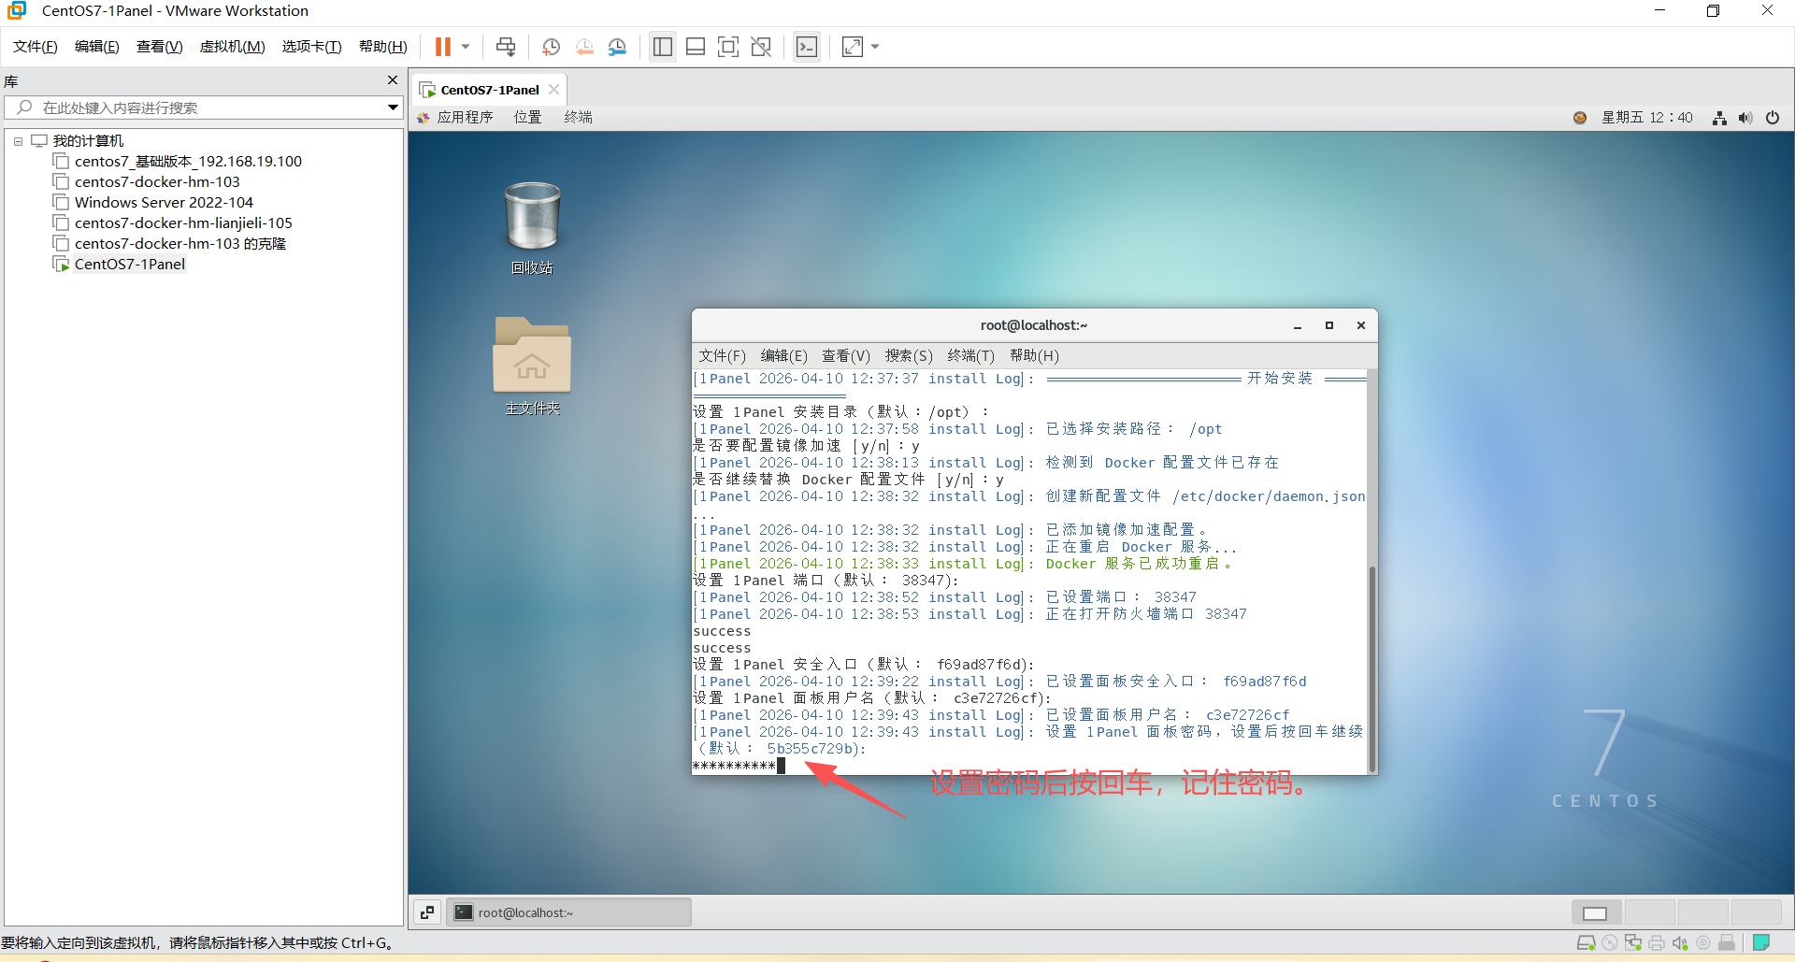Image resolution: width=1795 pixels, height=962 pixels.
Task: Click the network status icon in CentOS
Action: pos(1719,118)
